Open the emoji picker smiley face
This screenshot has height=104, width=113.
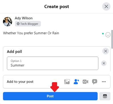coord(108,35)
